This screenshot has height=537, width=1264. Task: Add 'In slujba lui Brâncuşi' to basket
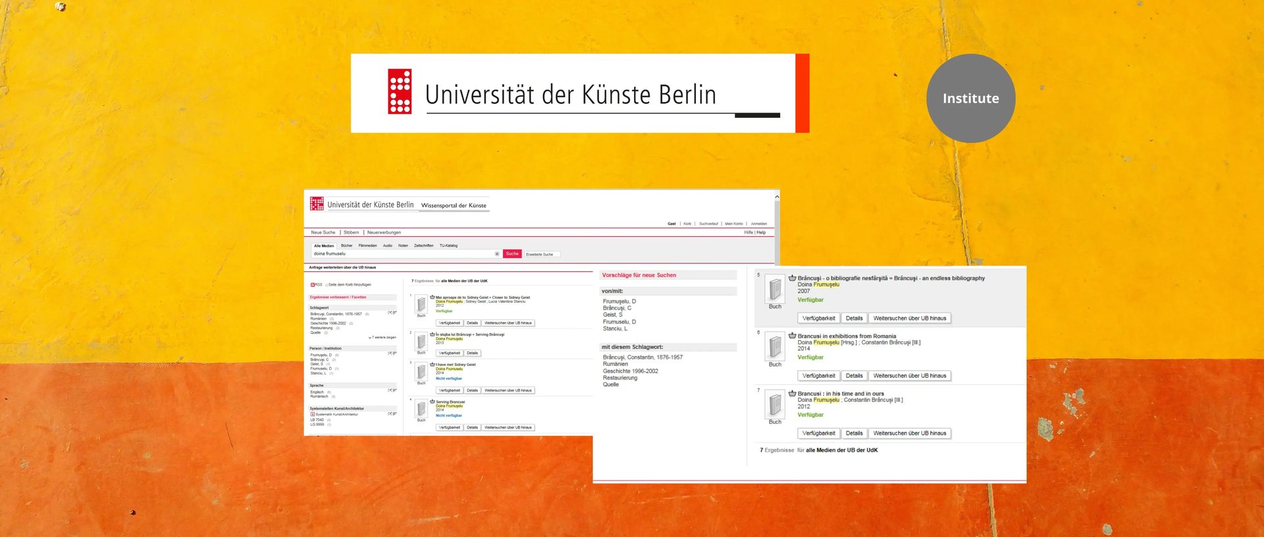pyautogui.click(x=433, y=334)
